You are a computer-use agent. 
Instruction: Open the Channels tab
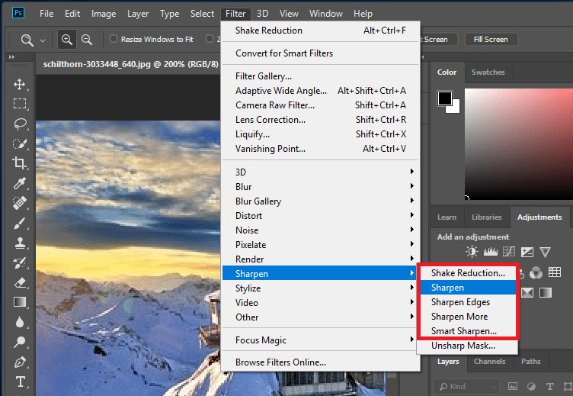(489, 362)
